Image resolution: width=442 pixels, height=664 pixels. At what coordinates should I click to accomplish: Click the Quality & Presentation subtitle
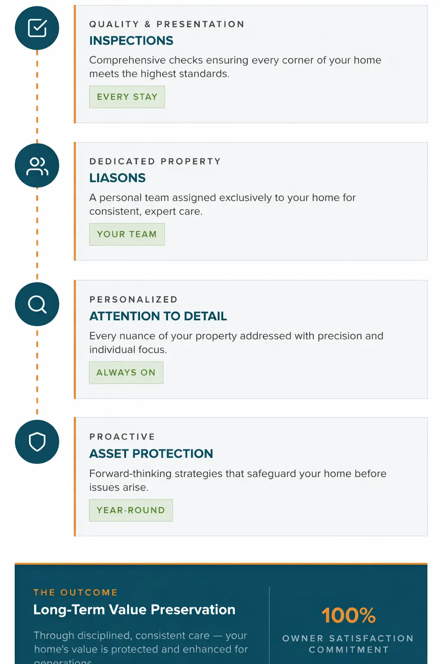click(x=167, y=24)
